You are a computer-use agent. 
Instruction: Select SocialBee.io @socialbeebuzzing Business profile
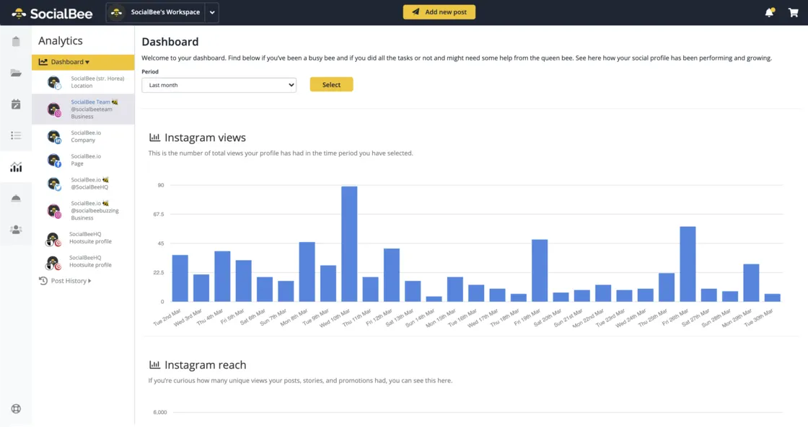pos(83,210)
